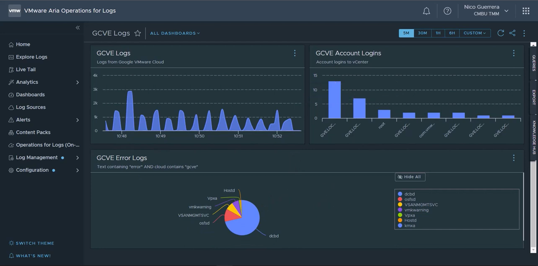This screenshot has height=266, width=538.
Task: Toggle osfsd series in legend
Action: click(407, 199)
